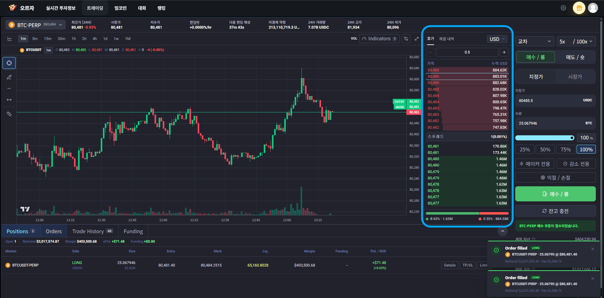Open TP/SL for BTCUSDT-PERP position

pos(468,265)
